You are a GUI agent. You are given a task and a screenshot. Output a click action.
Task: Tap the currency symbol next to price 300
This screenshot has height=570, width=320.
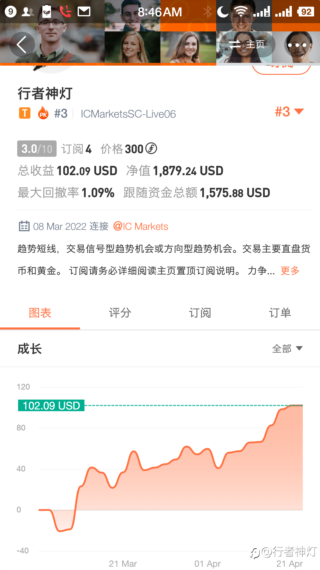point(151,148)
